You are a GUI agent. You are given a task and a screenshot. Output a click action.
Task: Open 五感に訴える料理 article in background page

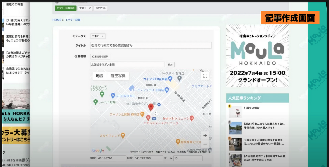[18, 38]
